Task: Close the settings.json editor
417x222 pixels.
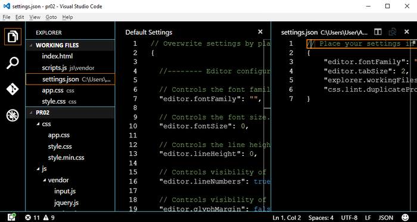Action: 407,32
